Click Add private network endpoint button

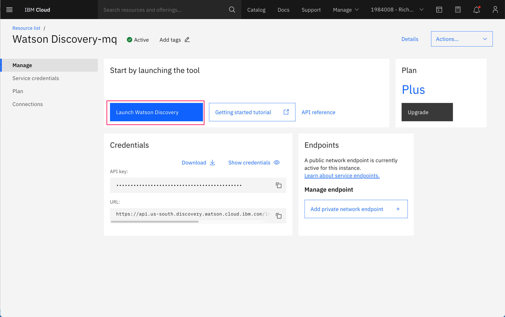(x=356, y=209)
